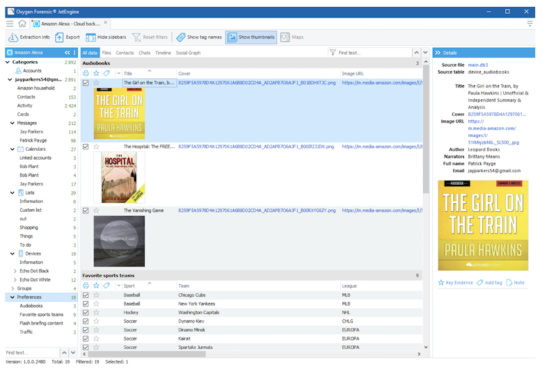Uncheck The Vanishing Game checkbox
542x371 pixels.
(85, 211)
